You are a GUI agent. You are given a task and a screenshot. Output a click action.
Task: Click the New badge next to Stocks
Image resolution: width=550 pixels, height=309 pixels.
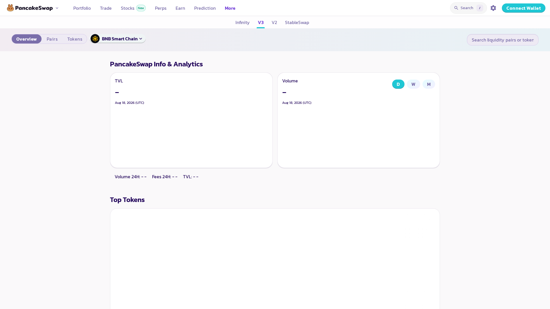(141, 8)
